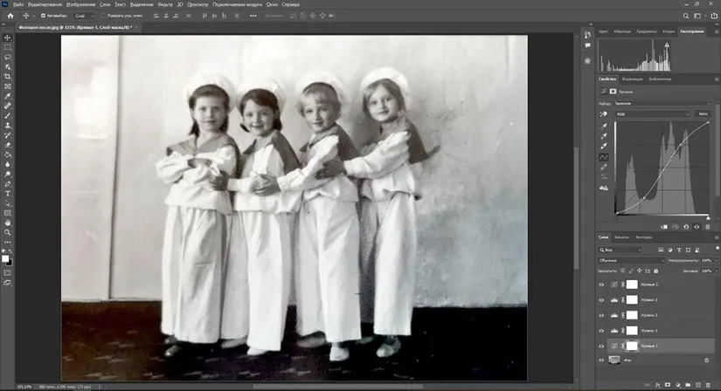721x391 pixels.
Task: Select the Lasso tool
Action: (x=8, y=57)
